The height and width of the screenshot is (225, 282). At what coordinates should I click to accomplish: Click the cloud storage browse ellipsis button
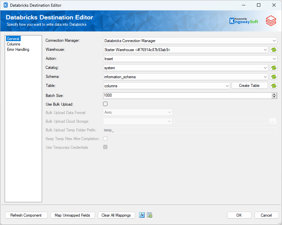click(273, 121)
